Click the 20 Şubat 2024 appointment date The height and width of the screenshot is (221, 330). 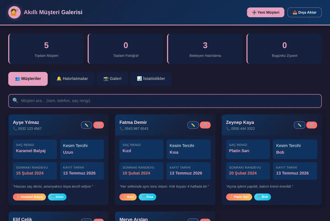tap(243, 173)
